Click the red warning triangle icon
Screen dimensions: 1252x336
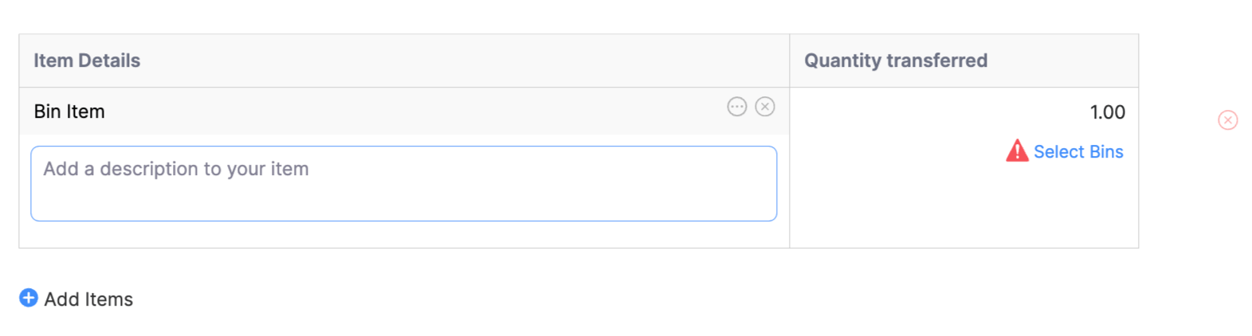click(1017, 151)
